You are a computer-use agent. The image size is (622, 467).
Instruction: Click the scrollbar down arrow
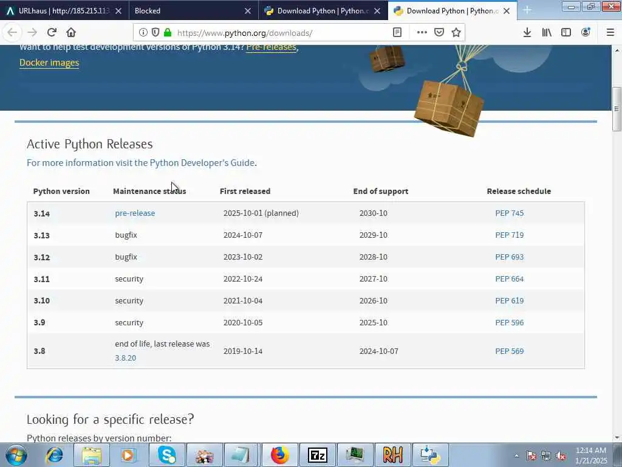click(x=617, y=438)
